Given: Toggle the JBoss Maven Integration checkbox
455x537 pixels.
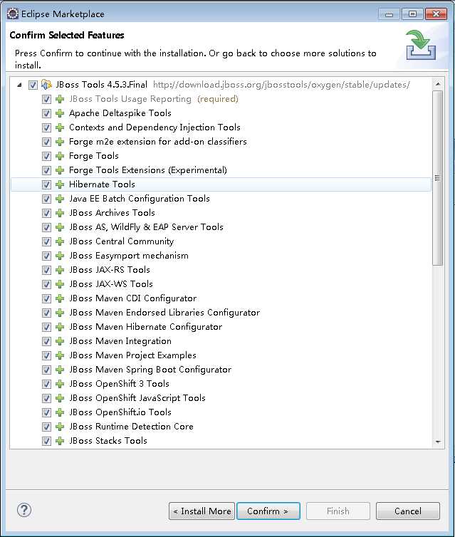Looking at the screenshot, I should [x=47, y=341].
